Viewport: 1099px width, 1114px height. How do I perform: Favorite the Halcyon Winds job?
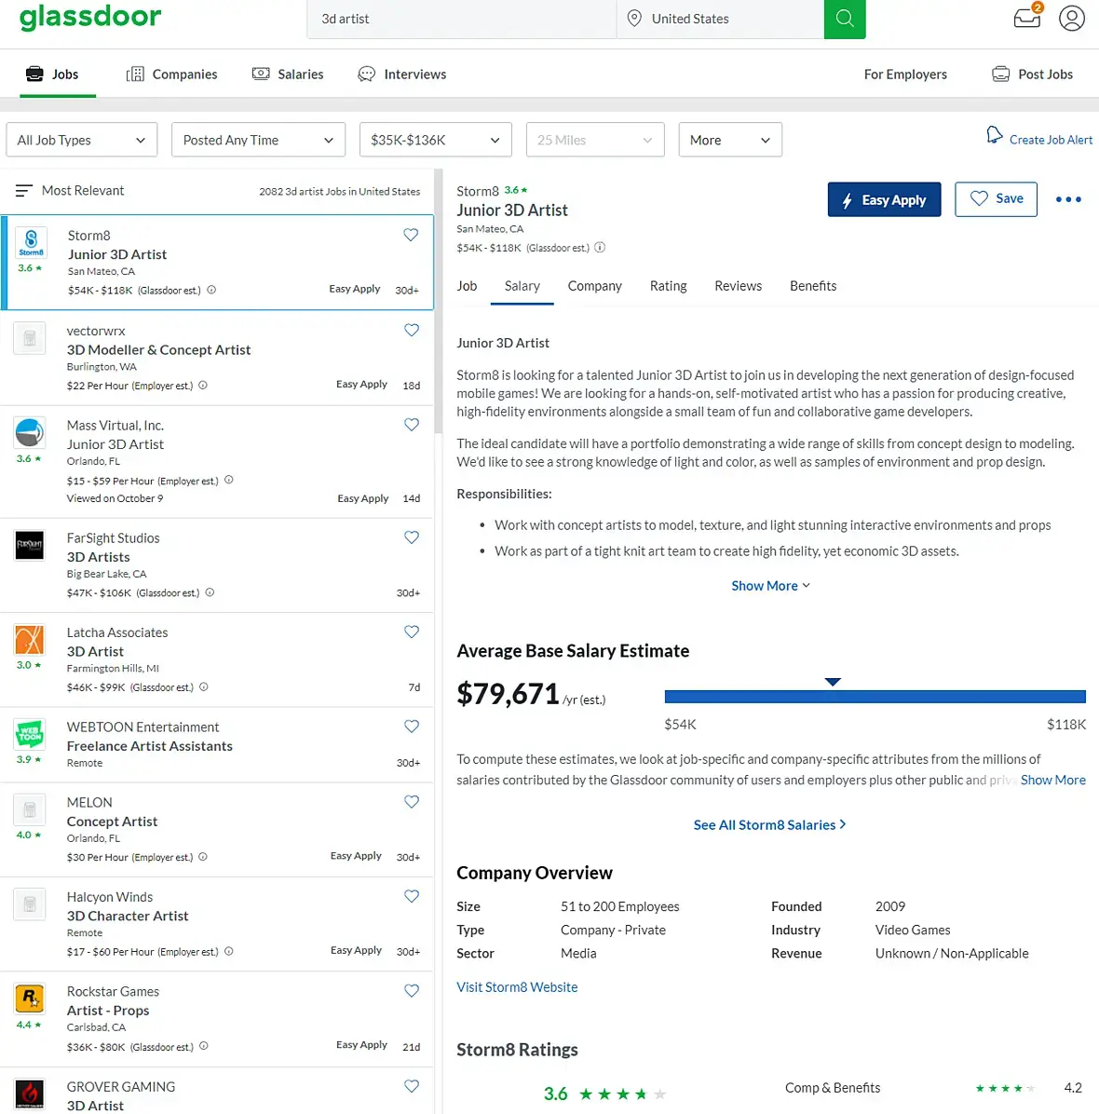tap(412, 897)
